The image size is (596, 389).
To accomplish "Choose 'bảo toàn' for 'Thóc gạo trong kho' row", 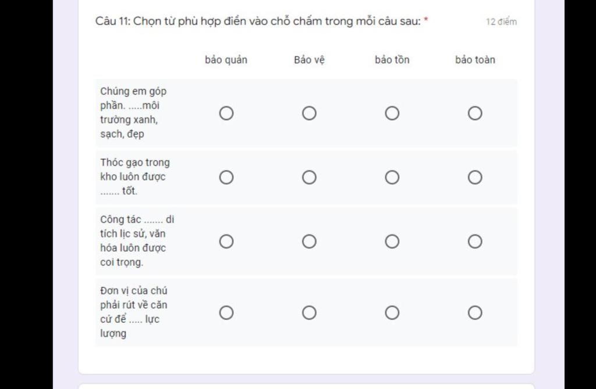I will [475, 178].
